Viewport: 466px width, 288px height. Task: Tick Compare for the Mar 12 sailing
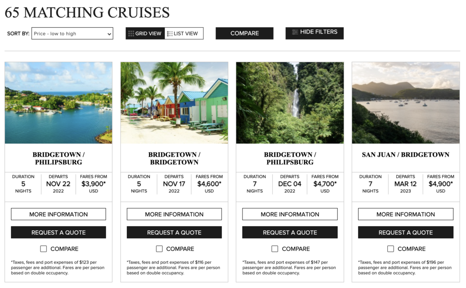pyautogui.click(x=390, y=248)
